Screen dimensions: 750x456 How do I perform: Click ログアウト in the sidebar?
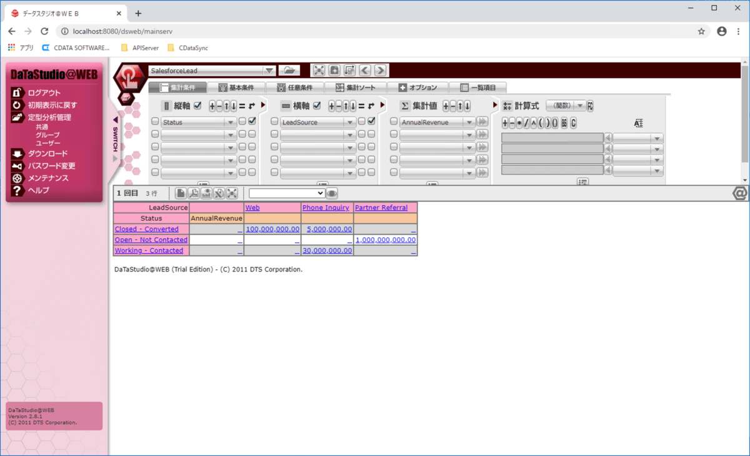[x=44, y=93]
